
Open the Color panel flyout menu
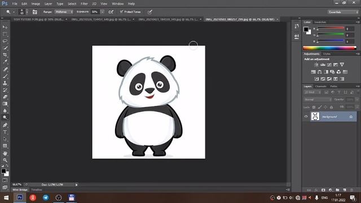358,22
